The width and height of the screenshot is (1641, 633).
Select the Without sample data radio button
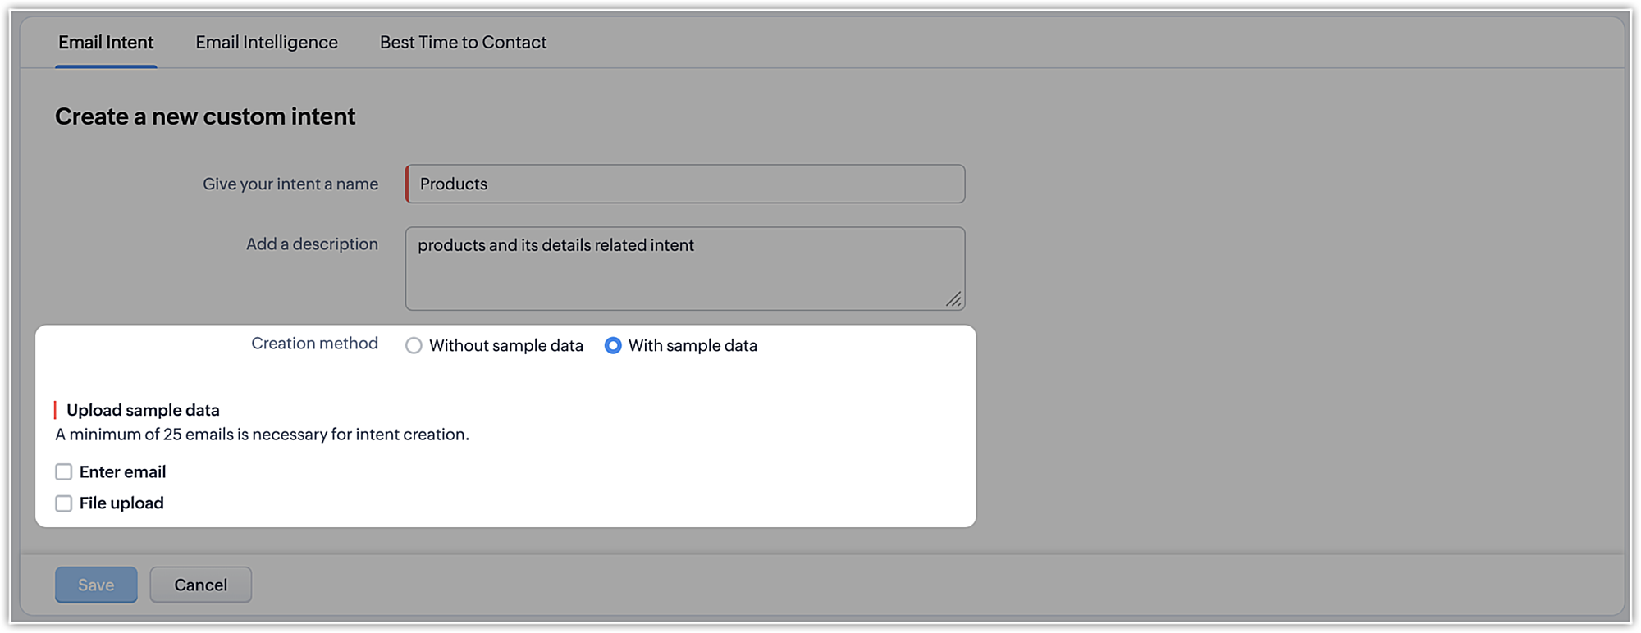[414, 346]
